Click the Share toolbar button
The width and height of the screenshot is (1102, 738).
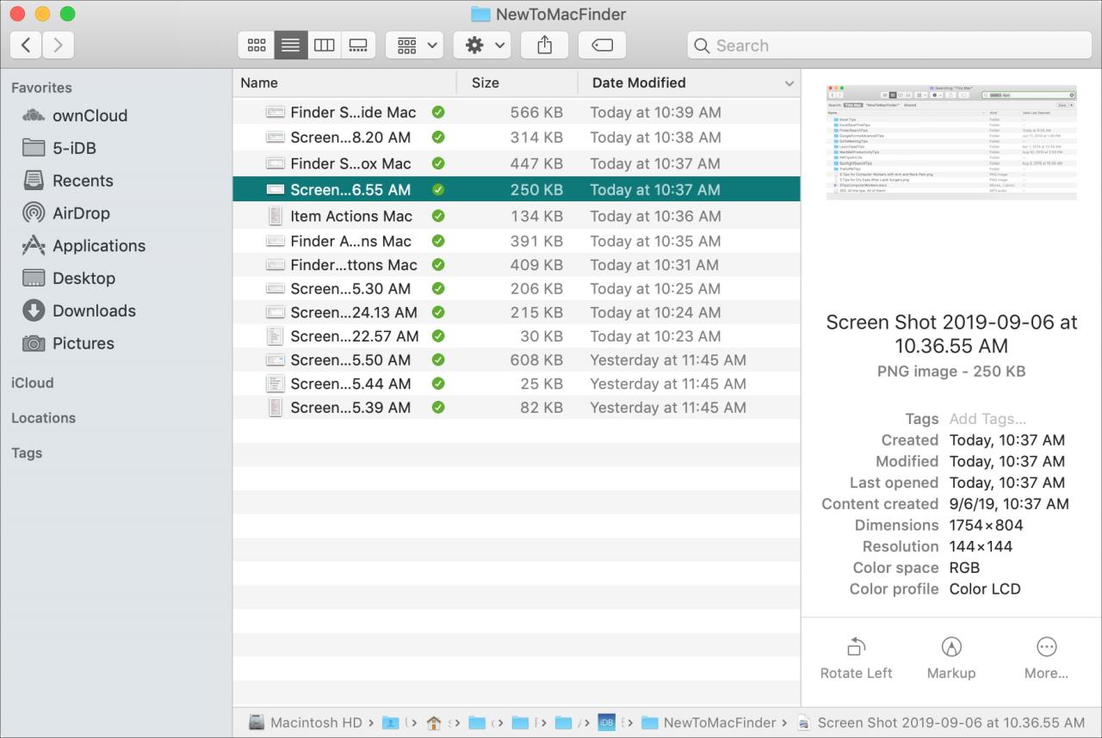pyautogui.click(x=544, y=45)
